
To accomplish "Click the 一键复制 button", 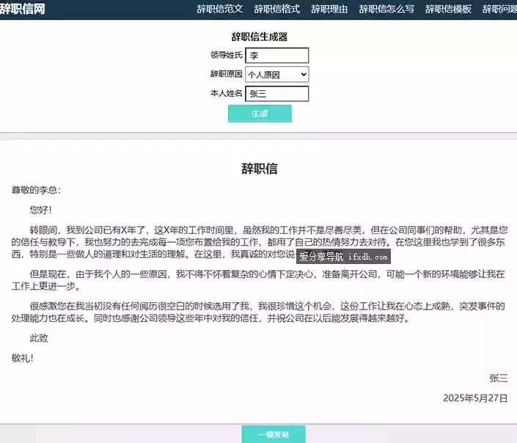I will 274,434.
